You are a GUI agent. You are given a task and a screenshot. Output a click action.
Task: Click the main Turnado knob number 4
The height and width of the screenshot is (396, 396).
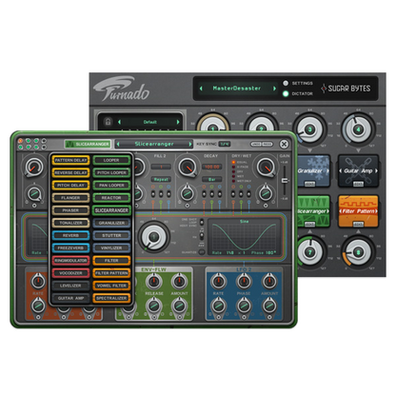358,129
